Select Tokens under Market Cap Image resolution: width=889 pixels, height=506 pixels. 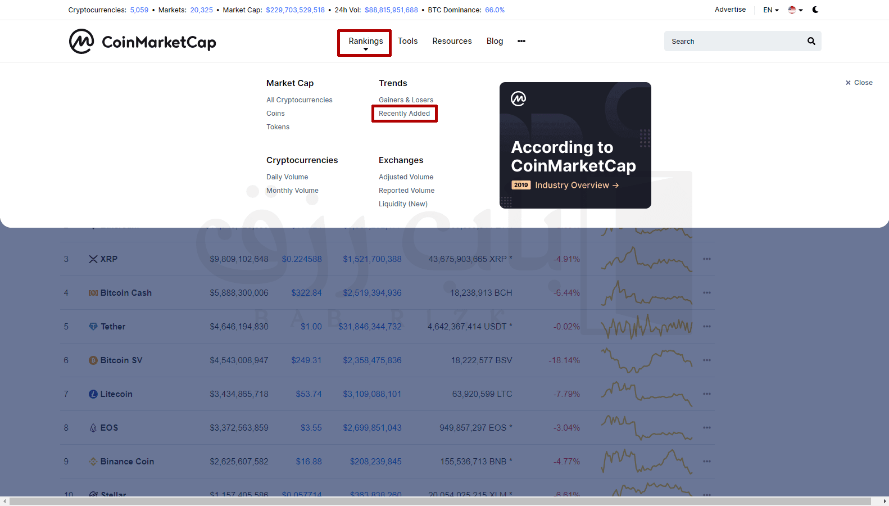point(278,127)
